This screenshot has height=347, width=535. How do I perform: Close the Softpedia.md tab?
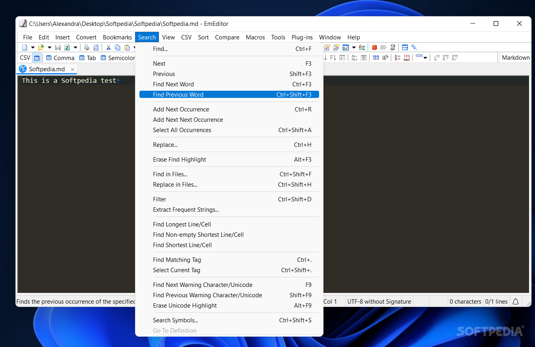(73, 69)
